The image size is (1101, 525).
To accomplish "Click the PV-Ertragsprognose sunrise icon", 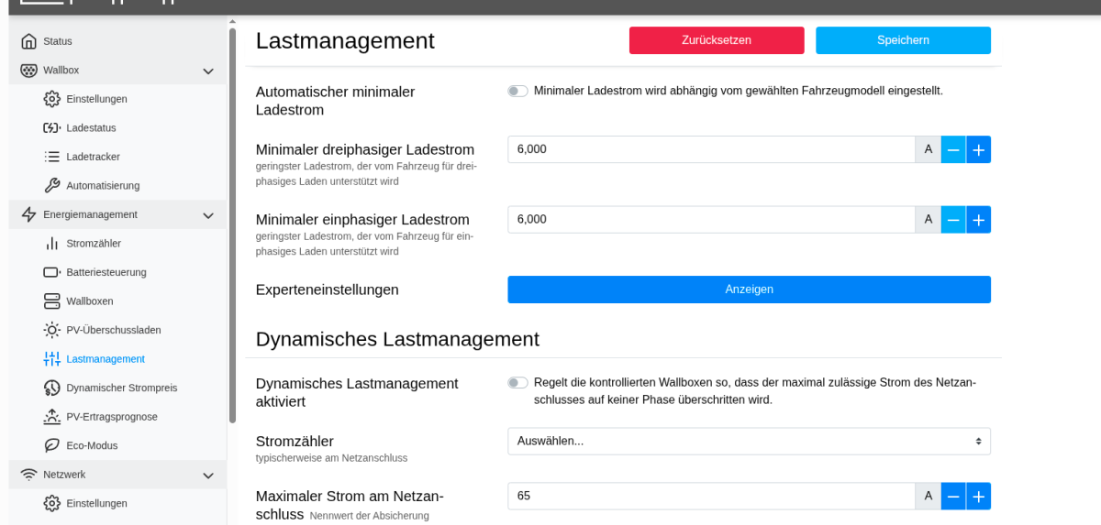I will (x=52, y=417).
